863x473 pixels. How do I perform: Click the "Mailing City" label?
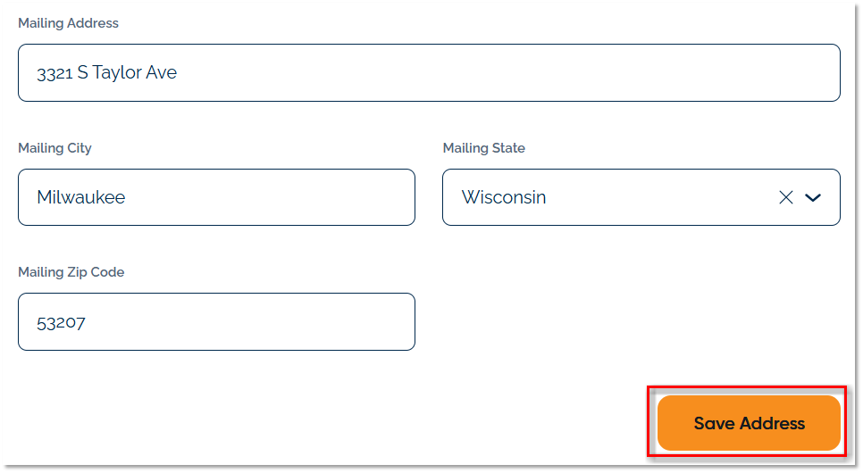(x=54, y=148)
